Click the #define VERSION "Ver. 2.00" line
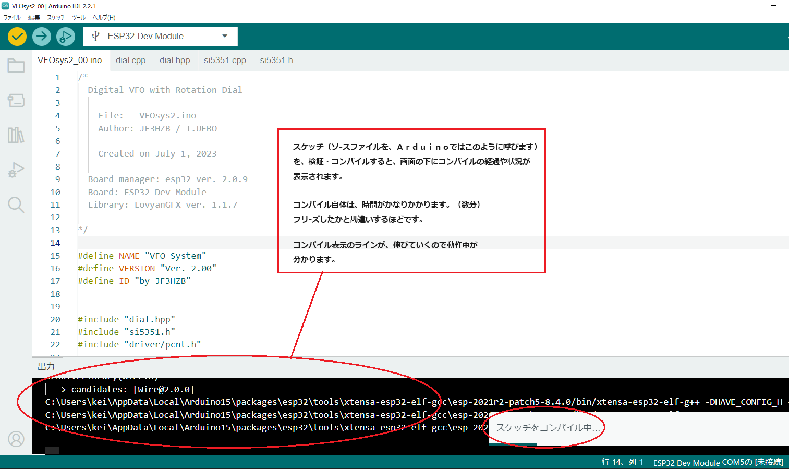The width and height of the screenshot is (789, 469). click(147, 268)
